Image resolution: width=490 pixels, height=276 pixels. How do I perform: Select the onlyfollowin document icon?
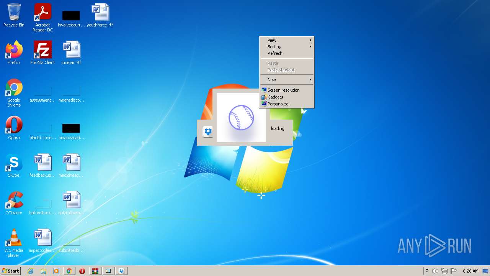coord(71,203)
